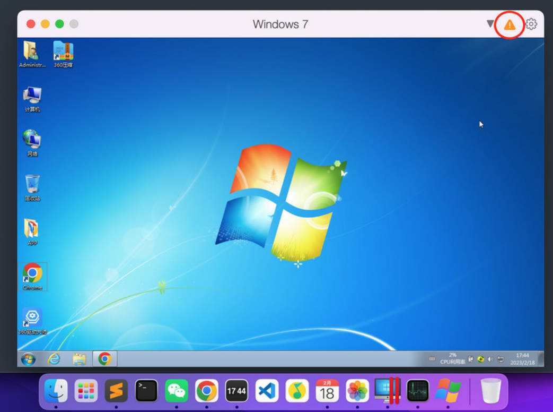The width and height of the screenshot is (553, 412).
Task: Mute sound via the speaker tray icon
Action: pyautogui.click(x=489, y=359)
